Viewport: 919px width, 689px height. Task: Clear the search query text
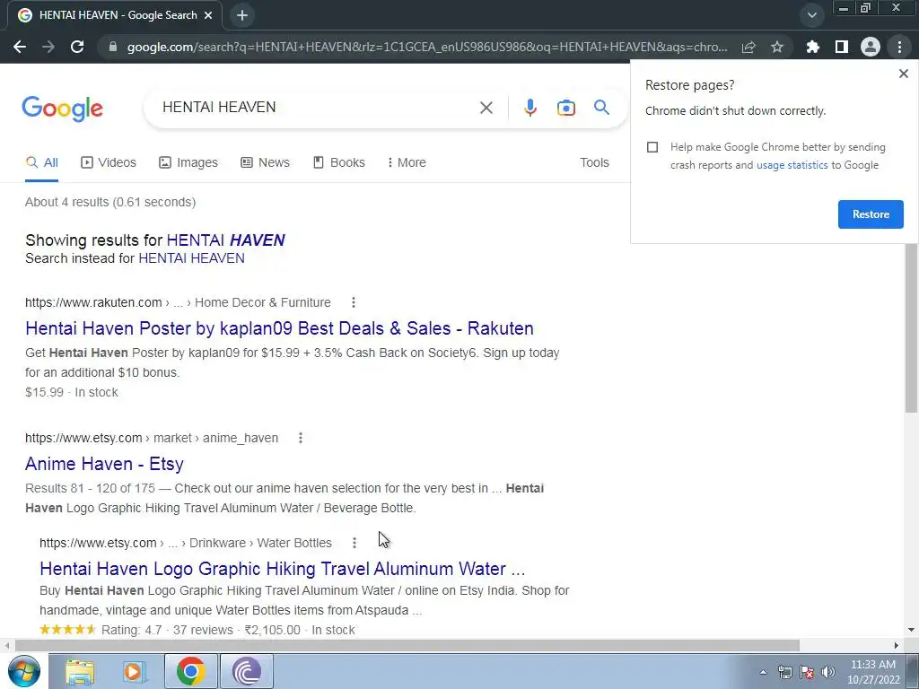point(486,108)
